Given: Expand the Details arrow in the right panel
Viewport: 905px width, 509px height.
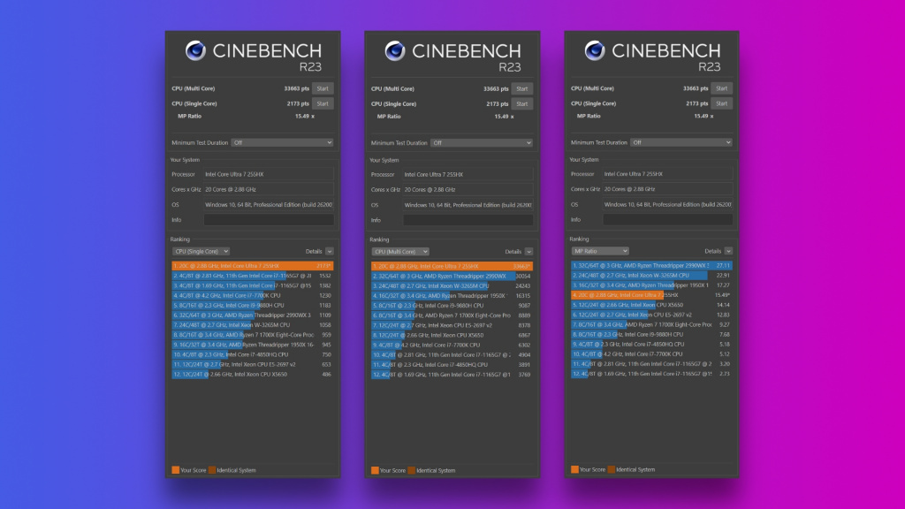Looking at the screenshot, I should 729,251.
